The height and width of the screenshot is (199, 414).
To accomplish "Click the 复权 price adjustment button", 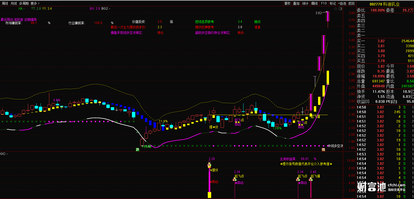I will 287,3.
